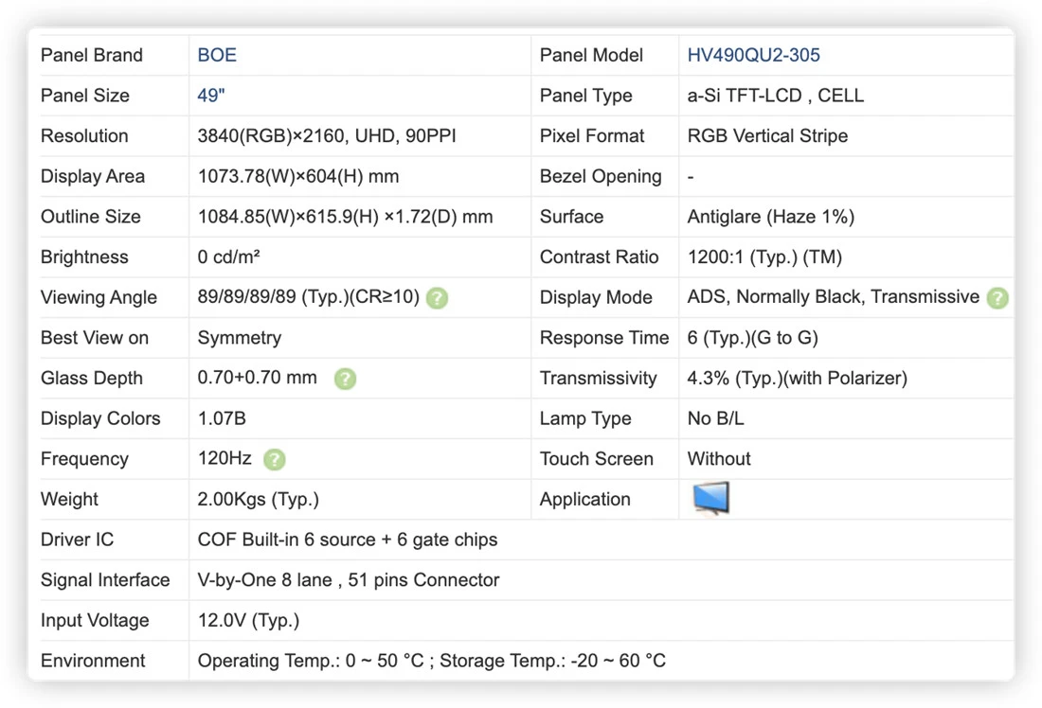Click the question mark next to 120Hz
The width and height of the screenshot is (1042, 708).
[275, 460]
